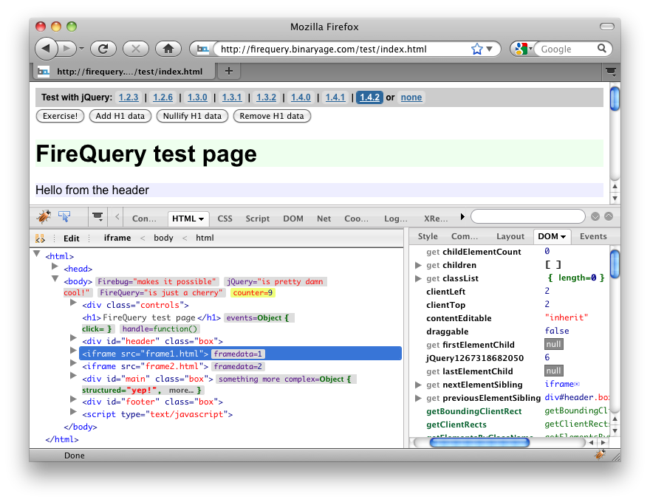The height and width of the screenshot is (502, 650).
Task: Bookmark this page with the star icon
Action: [x=477, y=49]
